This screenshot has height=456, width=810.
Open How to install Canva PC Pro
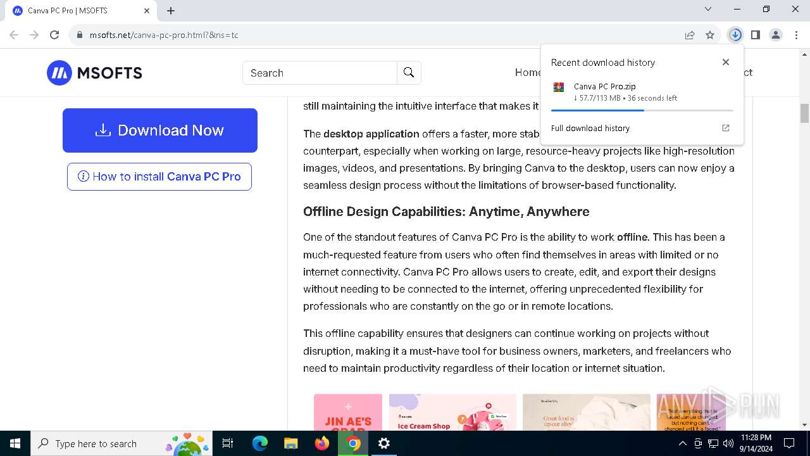pos(159,177)
